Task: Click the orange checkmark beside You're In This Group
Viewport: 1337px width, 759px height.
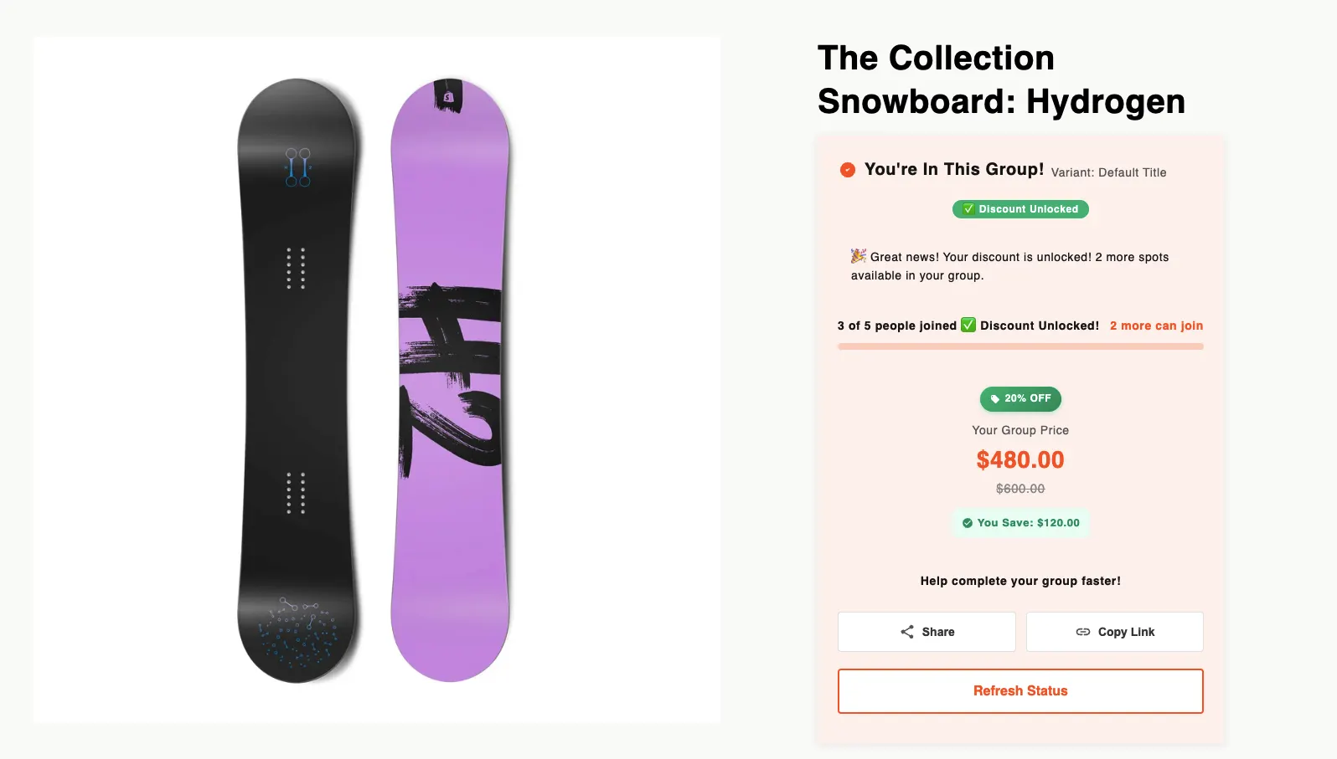Action: 846,169
